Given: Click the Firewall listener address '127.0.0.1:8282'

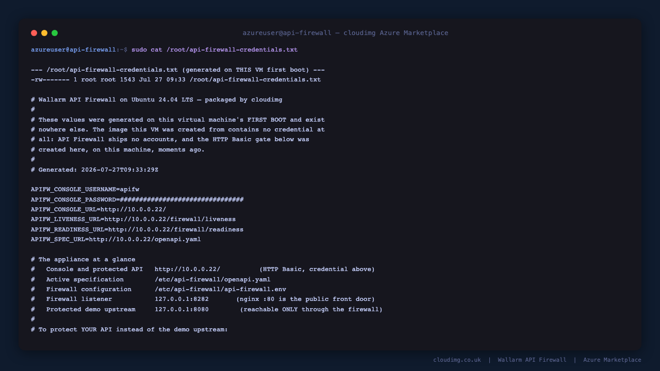Looking at the screenshot, I should (x=181, y=299).
